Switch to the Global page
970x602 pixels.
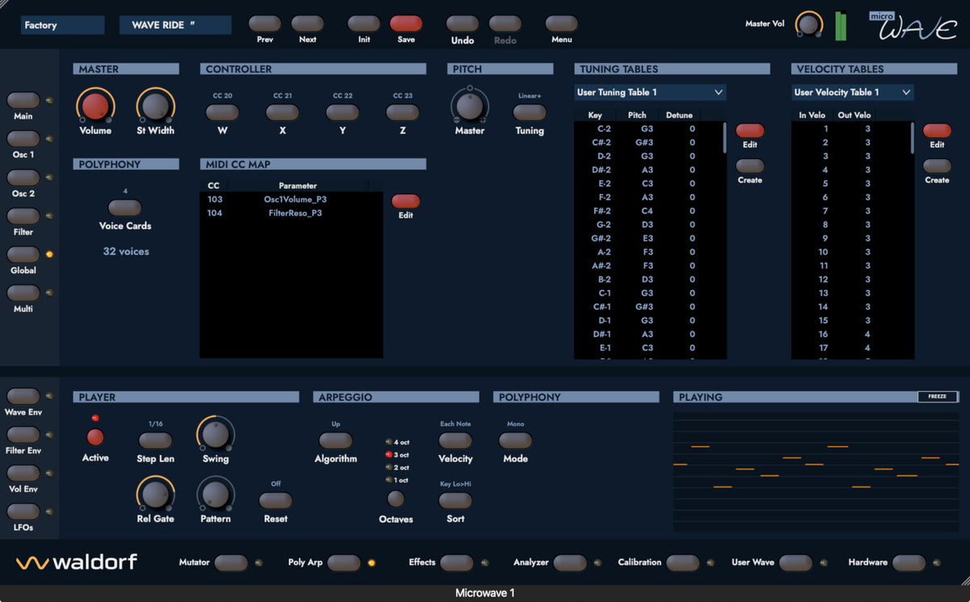pos(23,255)
